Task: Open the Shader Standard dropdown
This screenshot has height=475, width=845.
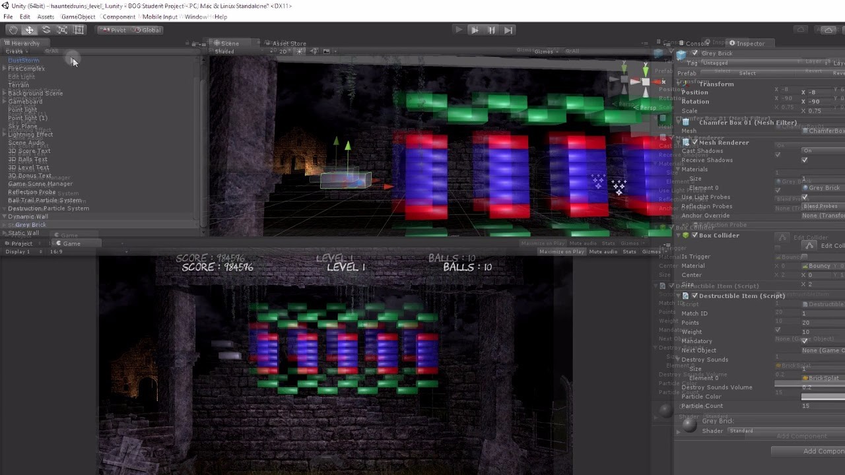Action: [786, 431]
